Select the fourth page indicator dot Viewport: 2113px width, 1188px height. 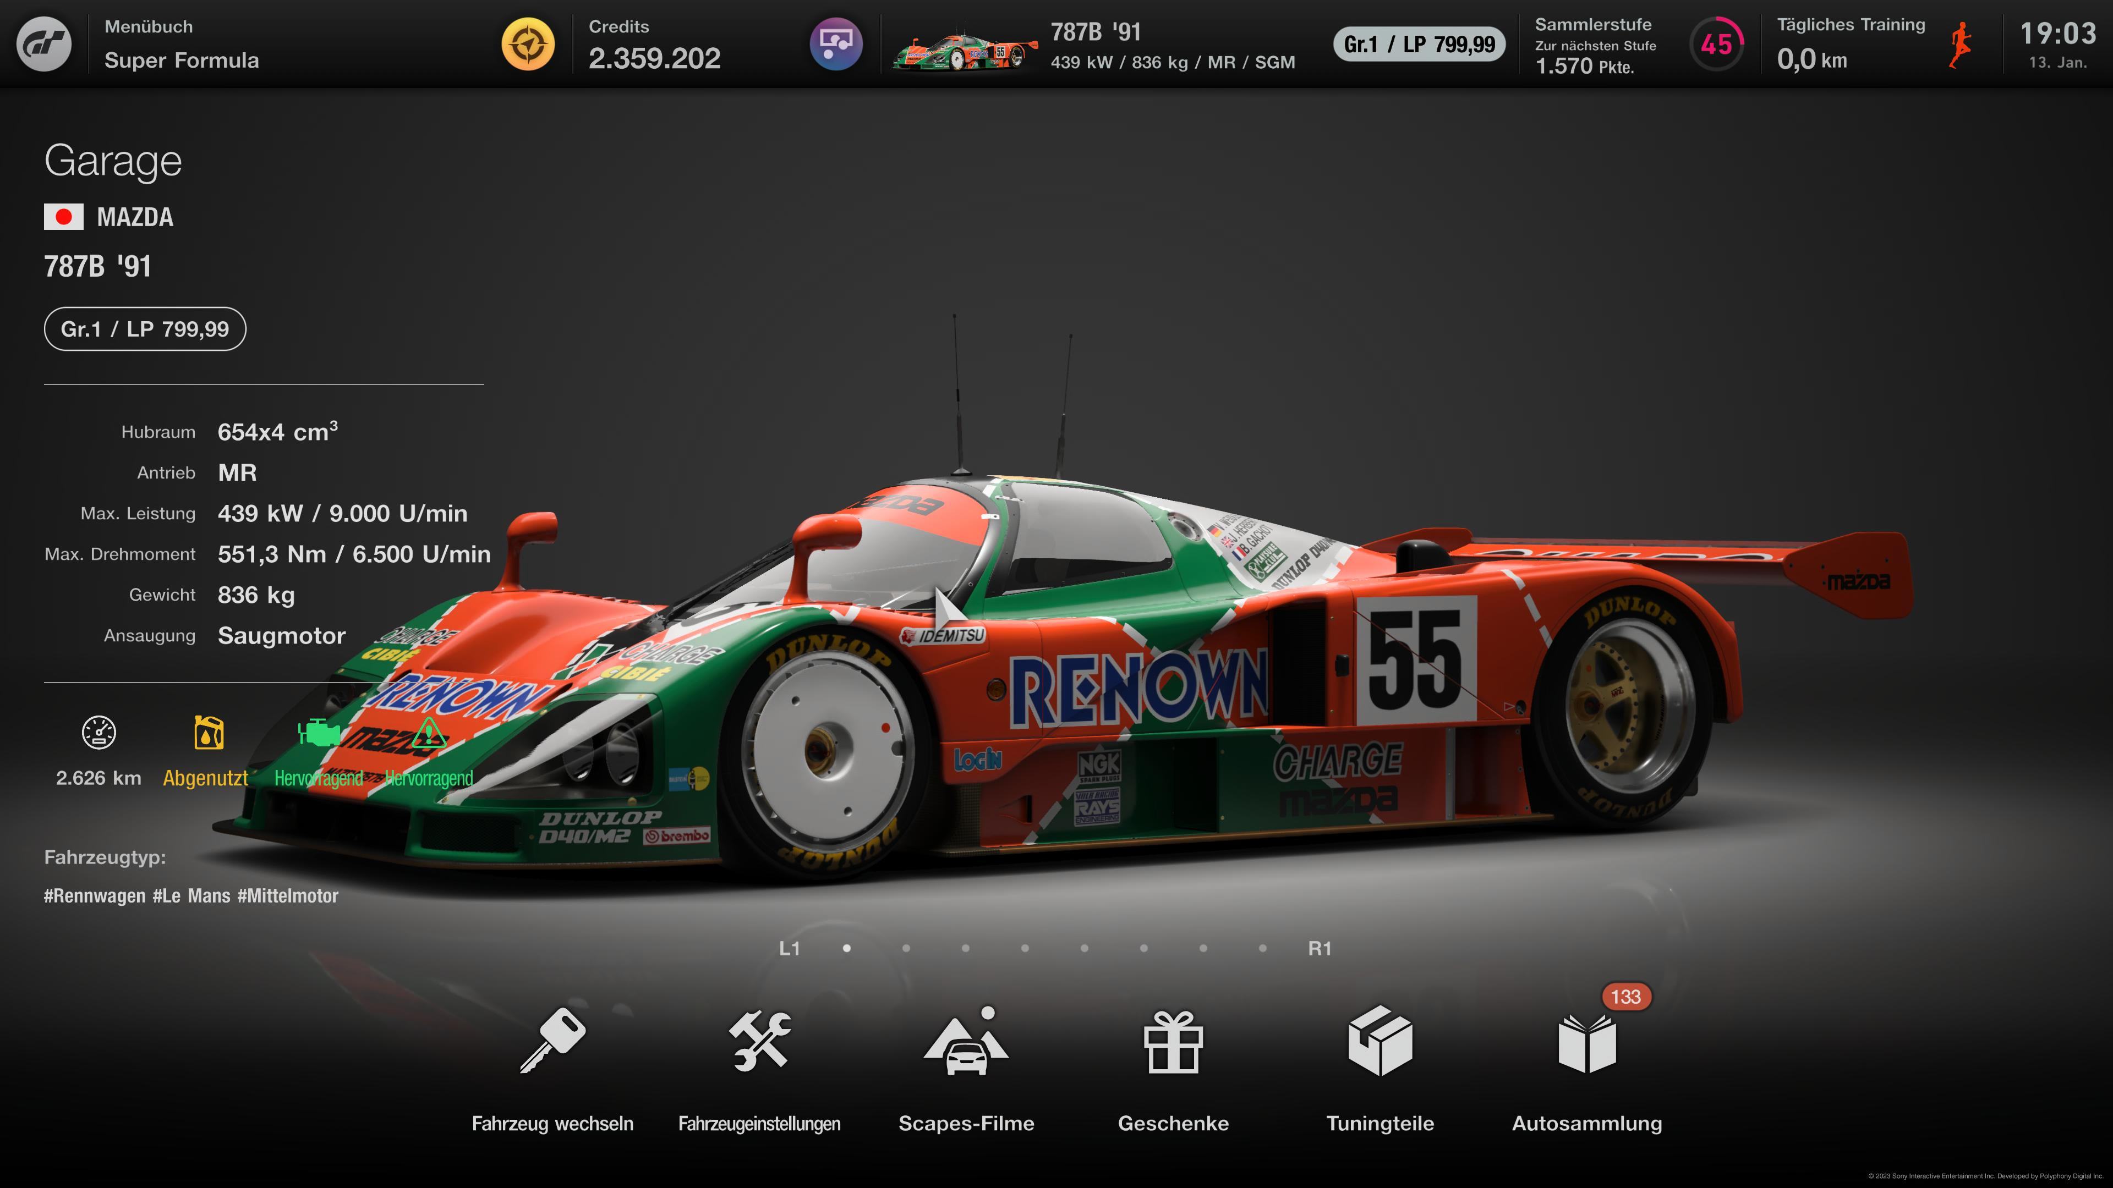click(1025, 949)
